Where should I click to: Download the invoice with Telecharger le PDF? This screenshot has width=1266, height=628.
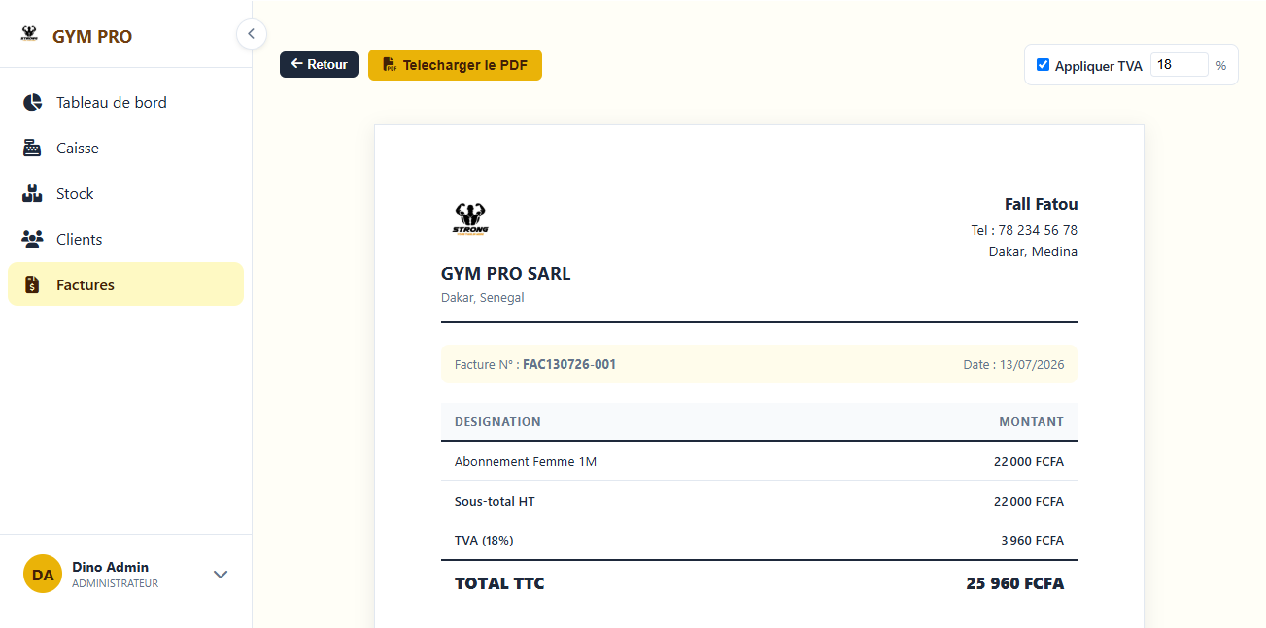tap(455, 65)
